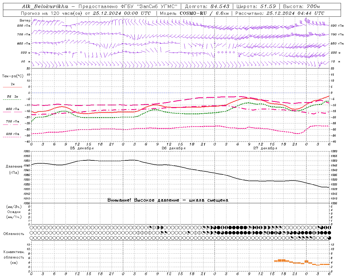Screen dimensions: 345x276
Task: Click the 2м legend entry without Td
Action: pos(13,84)
